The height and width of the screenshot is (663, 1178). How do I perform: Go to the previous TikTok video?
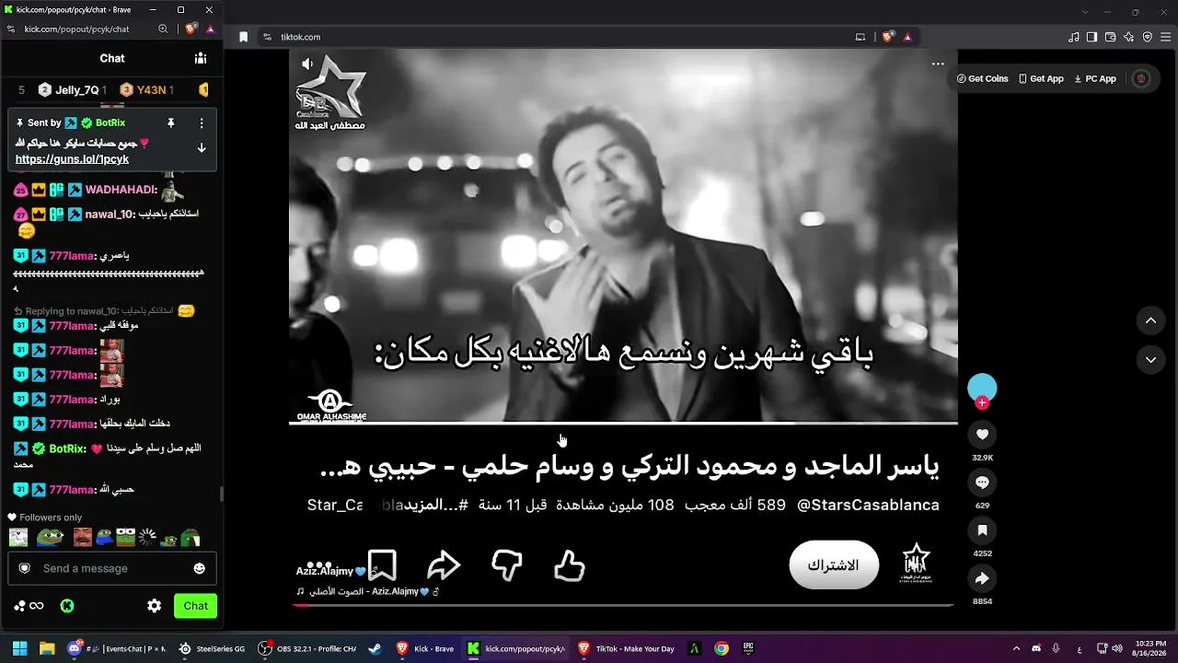tap(1150, 320)
